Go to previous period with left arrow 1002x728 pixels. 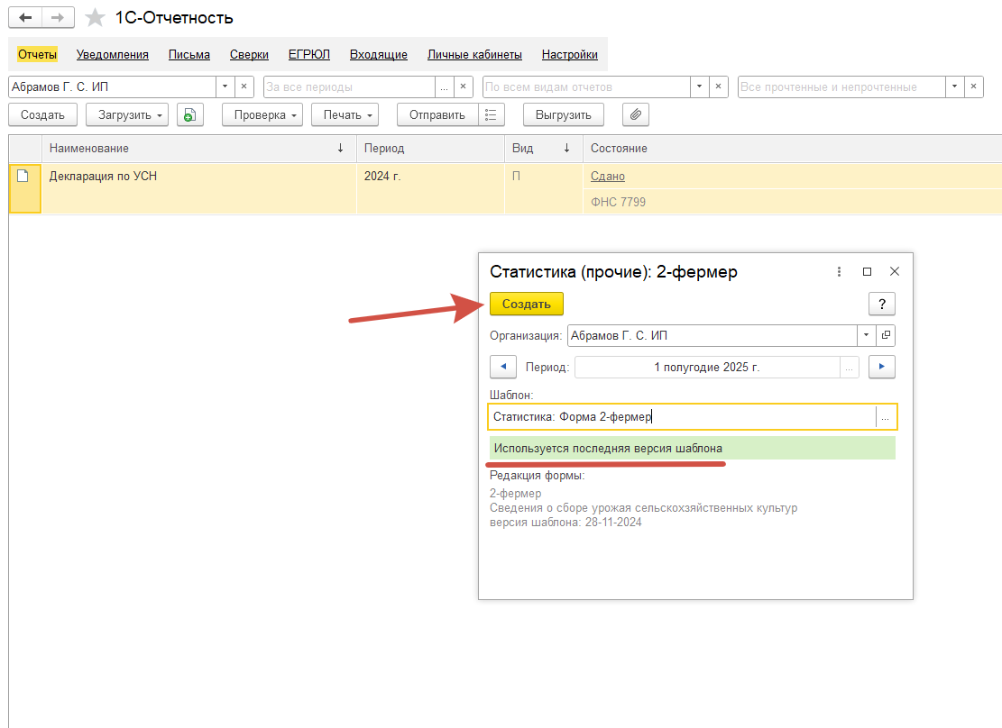[502, 367]
